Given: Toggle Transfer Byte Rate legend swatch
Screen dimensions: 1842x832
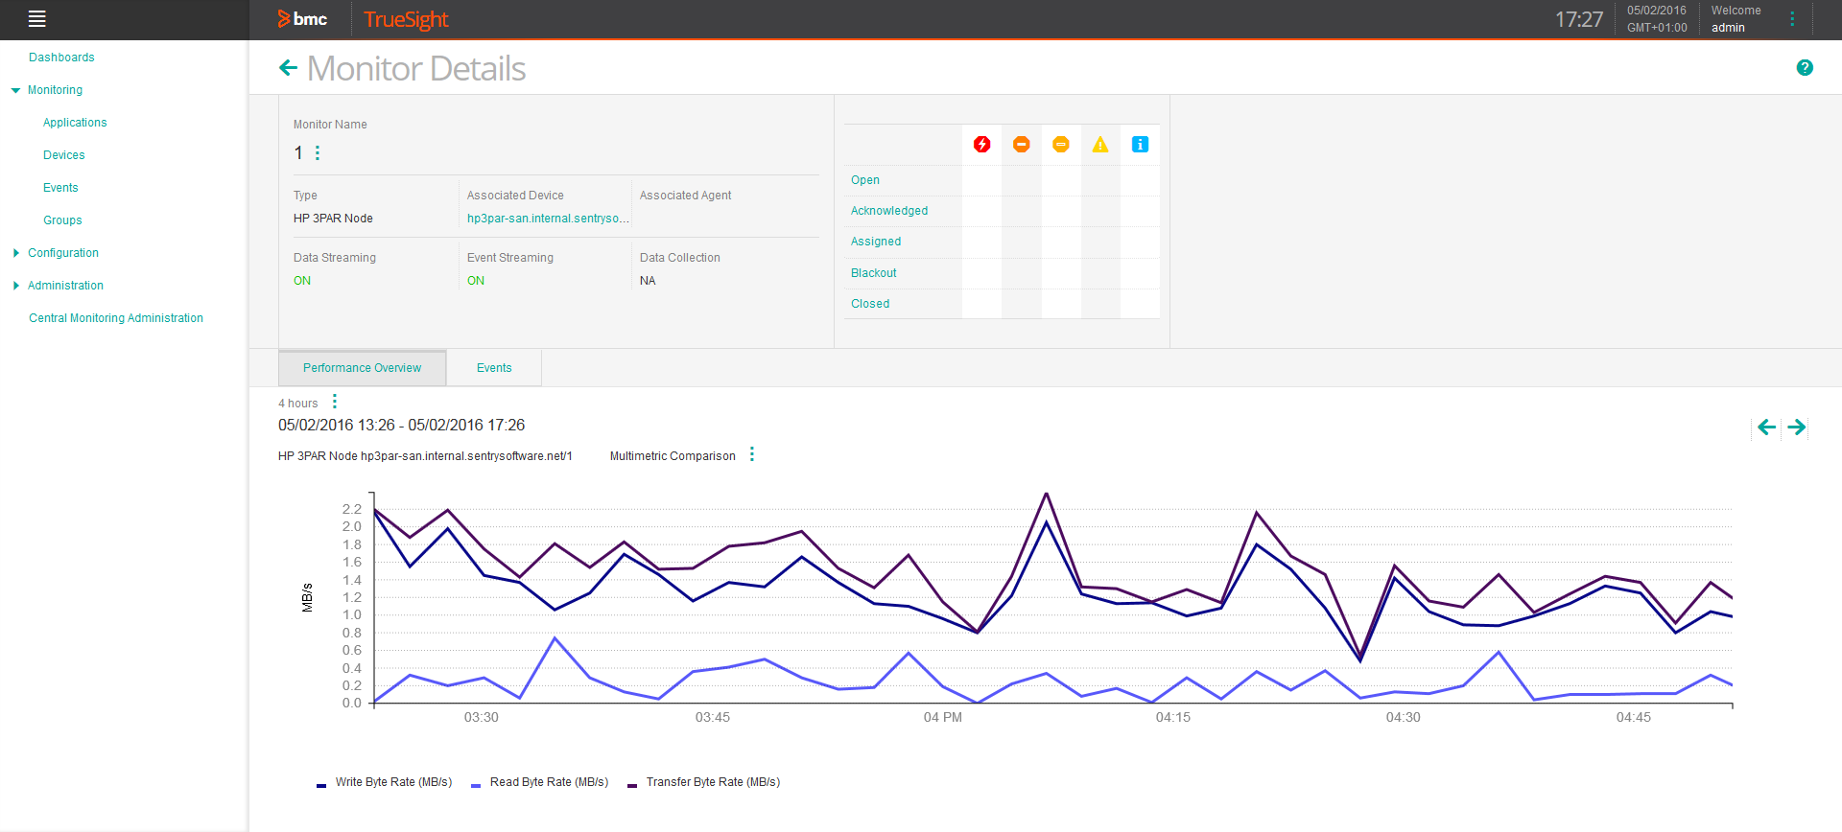Looking at the screenshot, I should point(632,785).
